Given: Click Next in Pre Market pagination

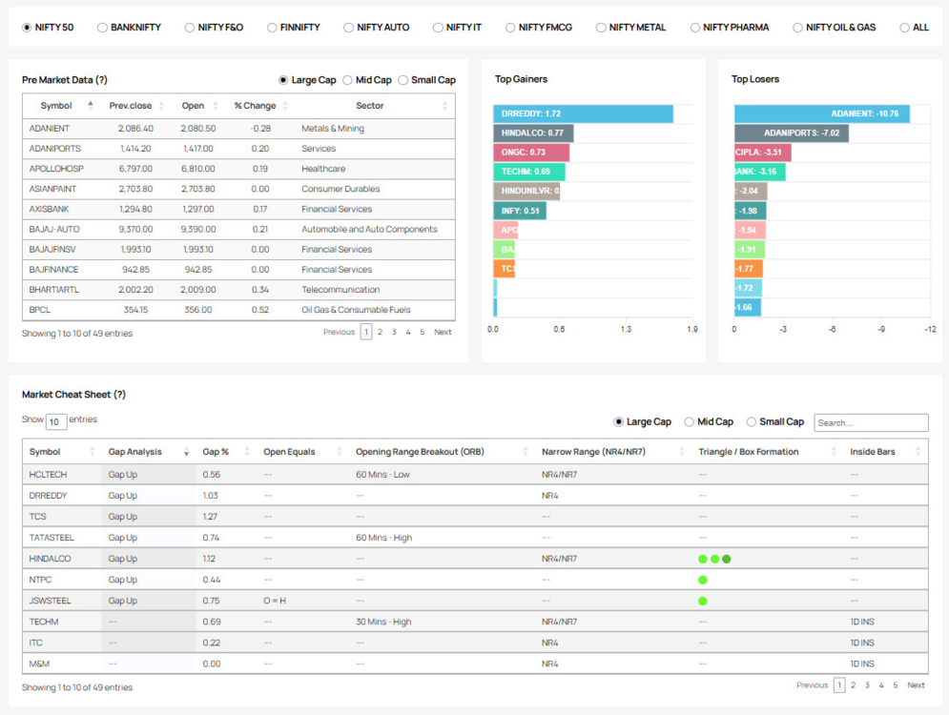Looking at the screenshot, I should tap(443, 333).
